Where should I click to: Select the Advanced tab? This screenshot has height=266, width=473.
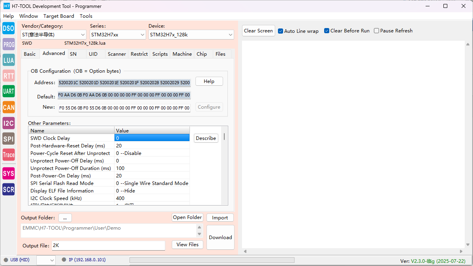pyautogui.click(x=54, y=53)
